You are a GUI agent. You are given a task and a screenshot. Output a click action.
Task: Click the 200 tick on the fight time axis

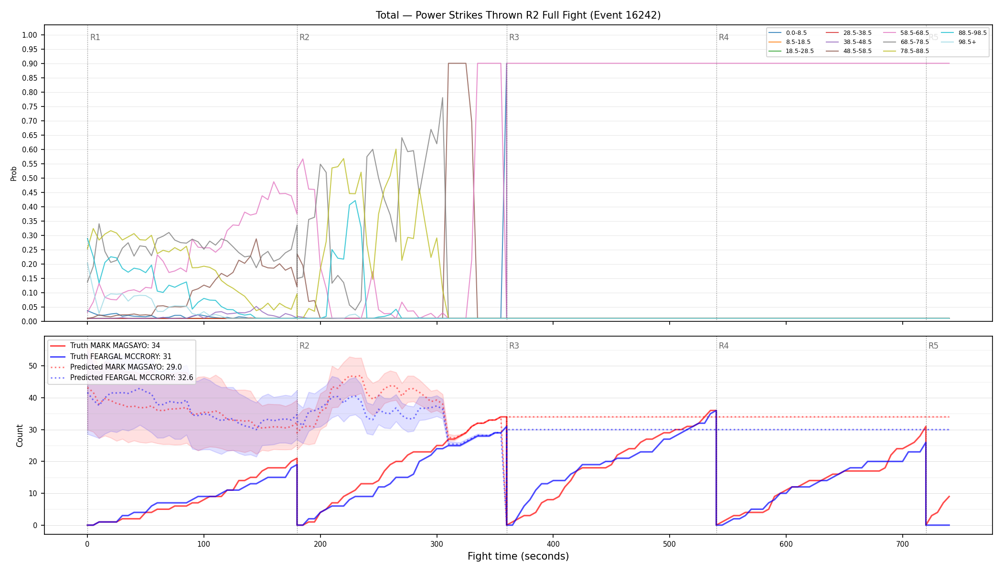click(320, 544)
